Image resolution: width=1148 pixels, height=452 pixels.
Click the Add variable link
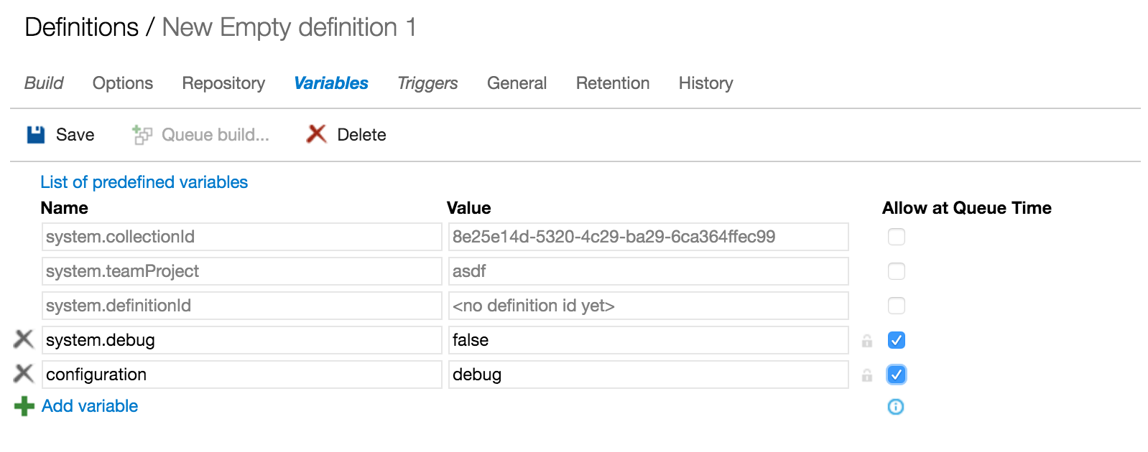pyautogui.click(x=90, y=406)
